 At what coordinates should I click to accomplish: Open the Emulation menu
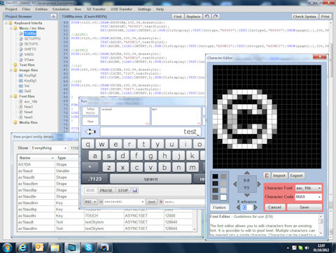61,9
